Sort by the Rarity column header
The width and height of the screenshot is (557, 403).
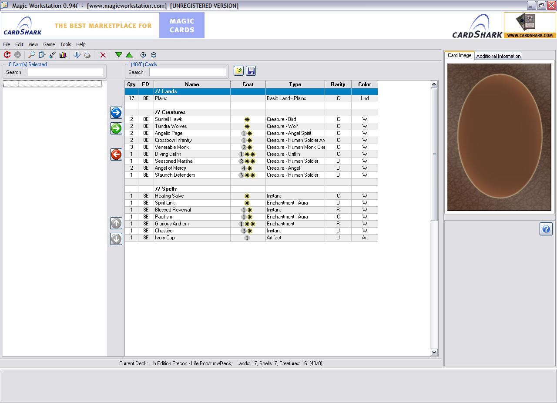(338, 84)
